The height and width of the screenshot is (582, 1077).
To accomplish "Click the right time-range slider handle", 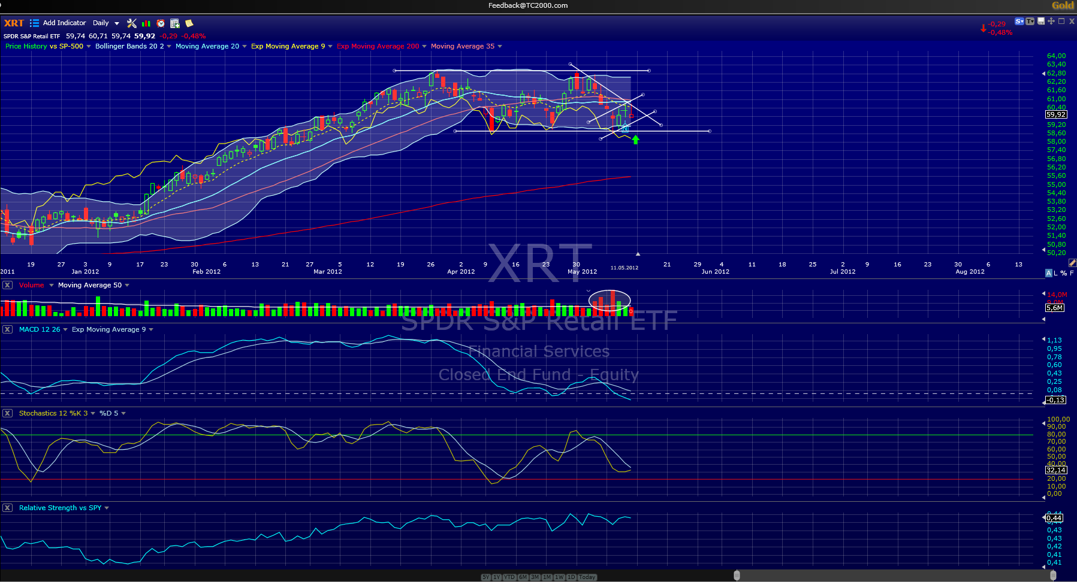I will (1053, 575).
